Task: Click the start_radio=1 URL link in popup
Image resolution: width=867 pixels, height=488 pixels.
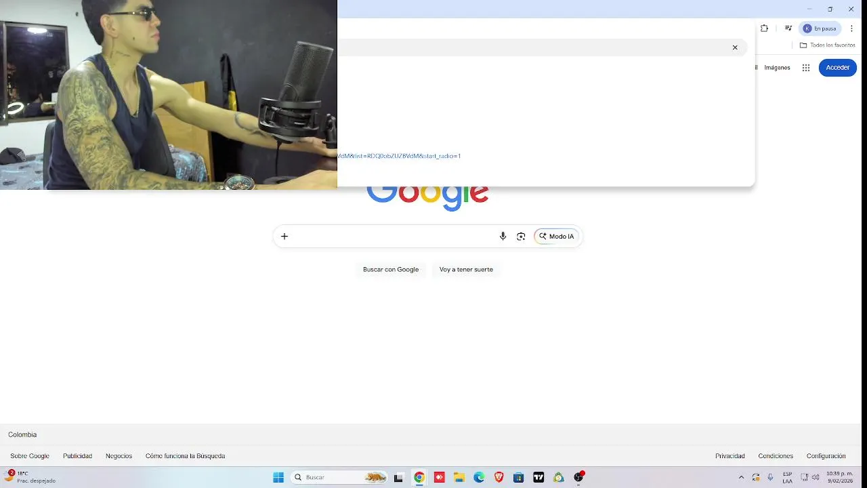Action: pos(399,156)
